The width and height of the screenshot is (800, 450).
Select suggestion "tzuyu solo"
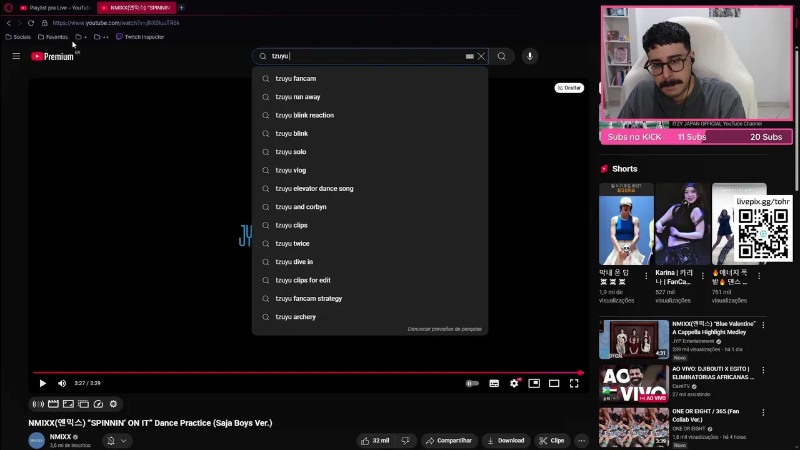pos(370,152)
